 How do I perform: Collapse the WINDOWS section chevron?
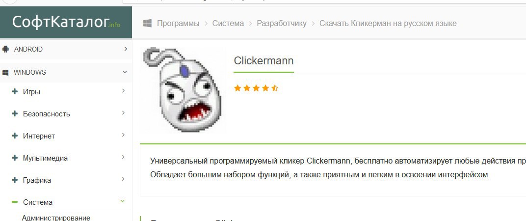(125, 72)
